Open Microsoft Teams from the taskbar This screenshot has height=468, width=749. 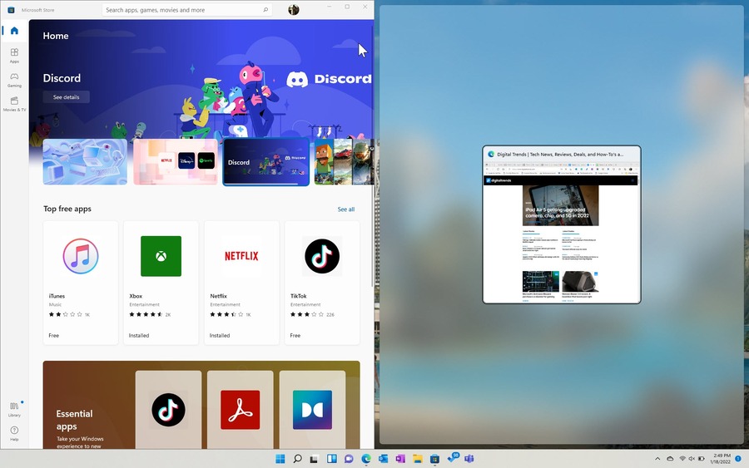(x=469, y=459)
